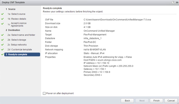Viewport: 179px width, 104px height.
Task: Click the Download size value 2.0 GB
Action: 87,23
